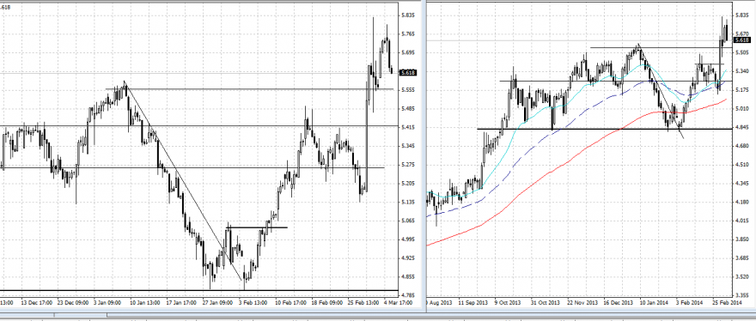This screenshot has height=321, width=756.
Task: Select the 5.695 price level label
Action: pyautogui.click(x=408, y=52)
